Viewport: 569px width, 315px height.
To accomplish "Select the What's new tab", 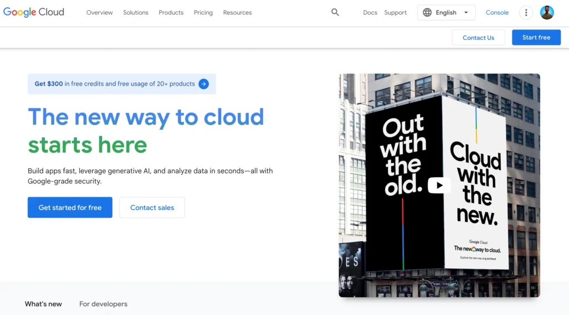I will pyautogui.click(x=43, y=304).
